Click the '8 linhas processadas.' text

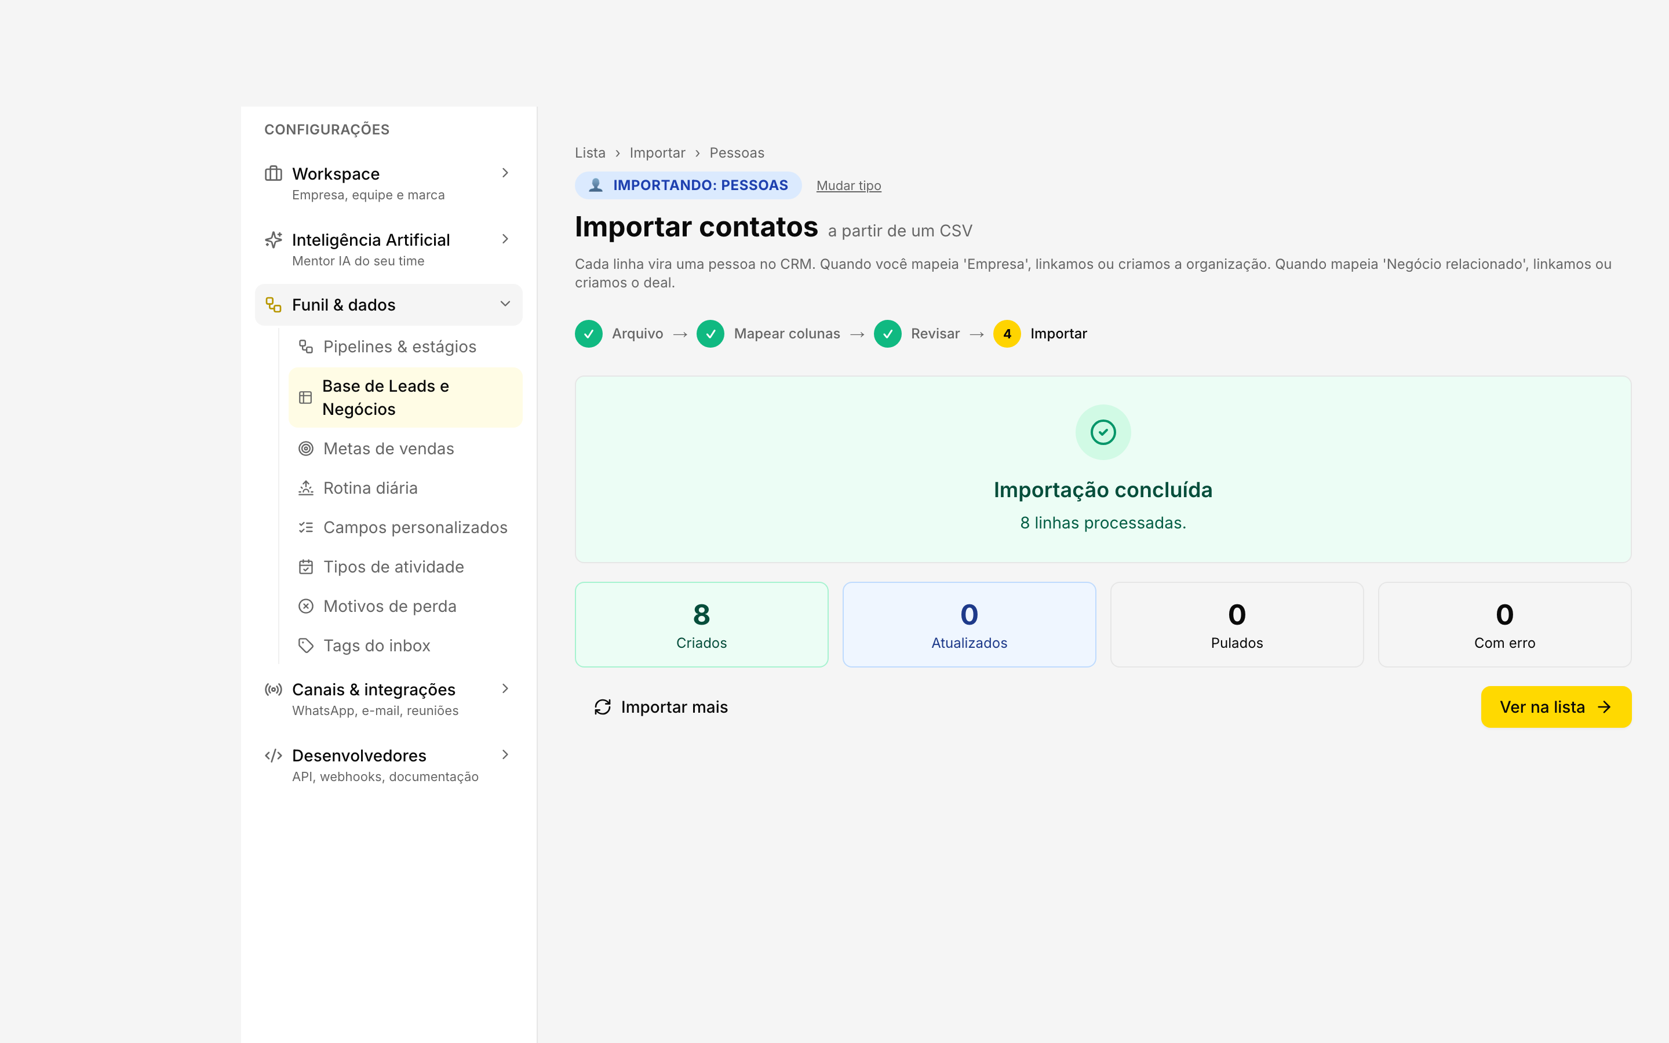1103,523
